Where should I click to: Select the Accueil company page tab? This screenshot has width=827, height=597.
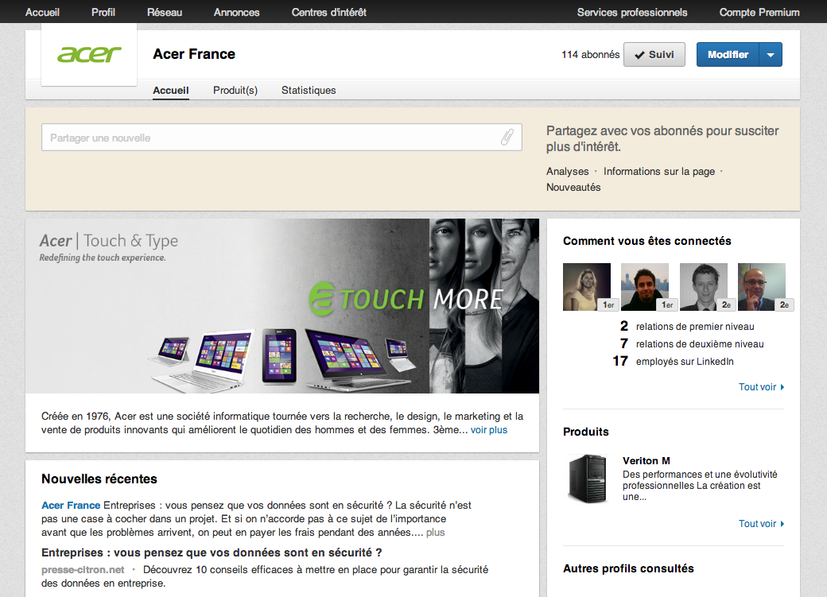point(171,90)
